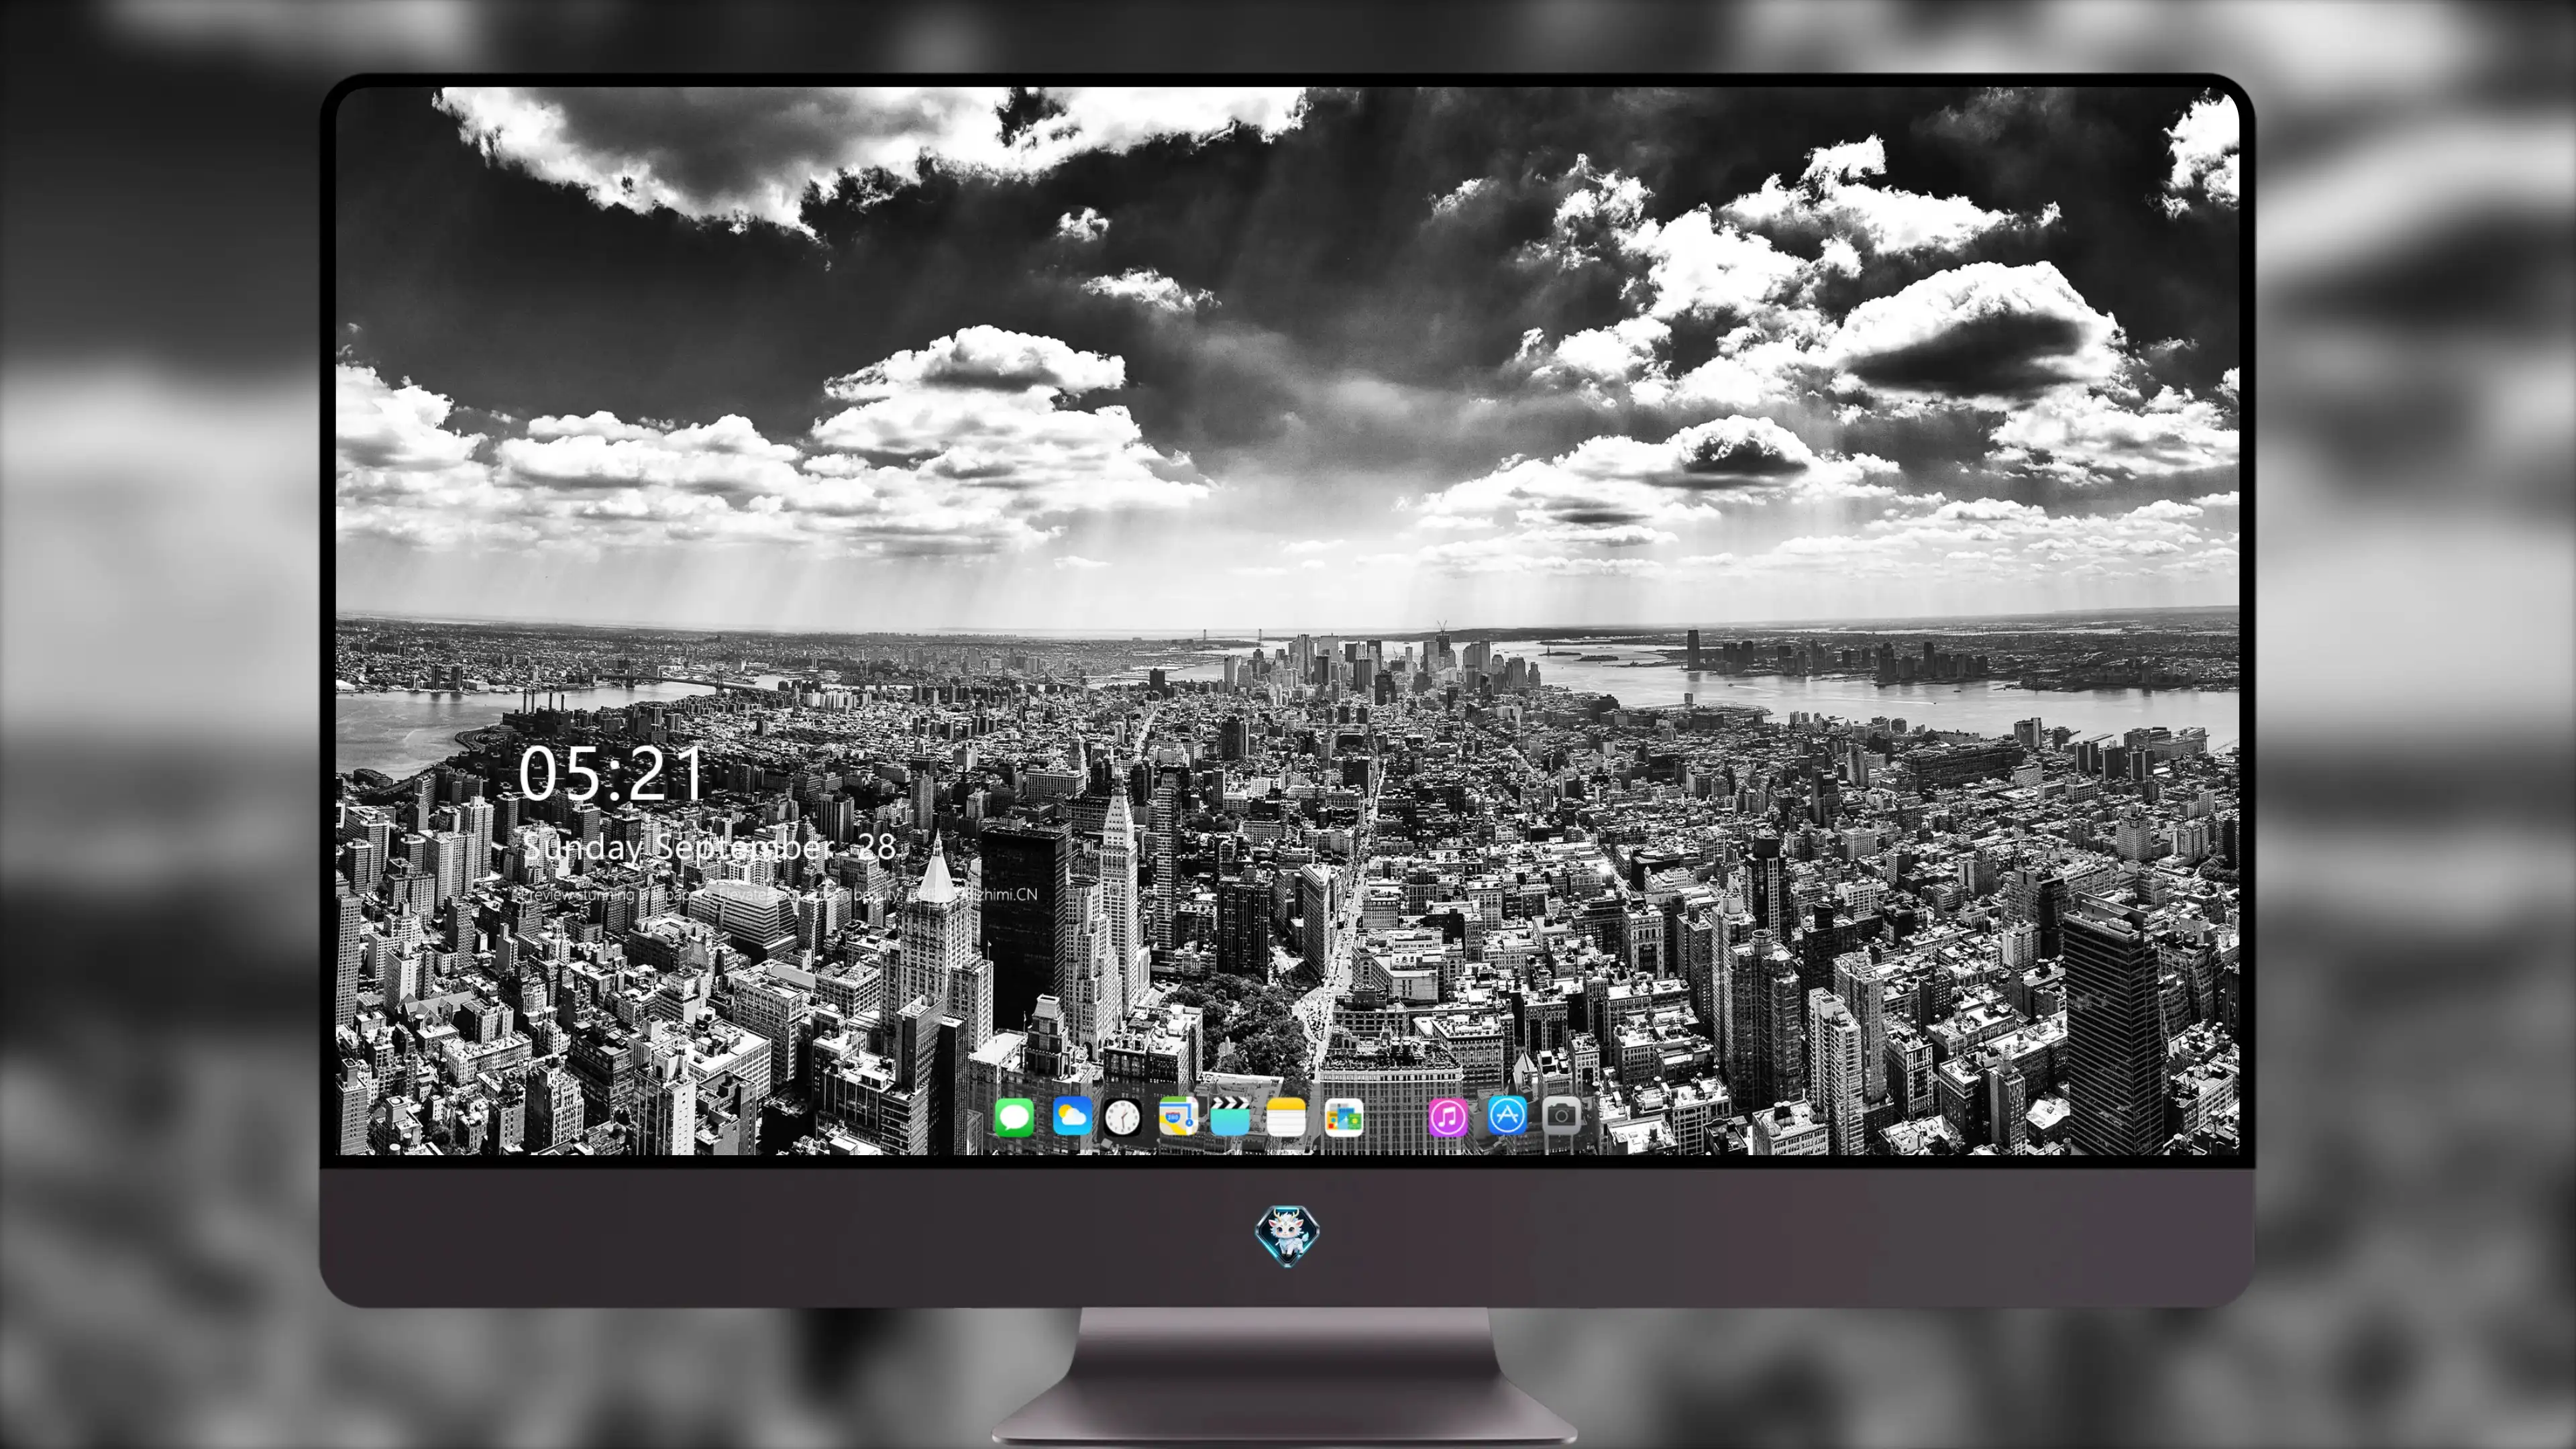This screenshot has width=2576, height=1449.
Task: Open the yellow Notes app icon
Action: tap(1286, 1116)
